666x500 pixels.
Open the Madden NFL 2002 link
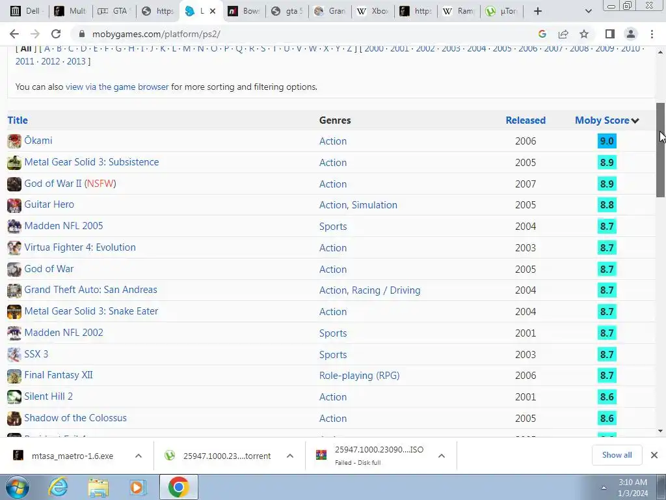pyautogui.click(x=64, y=333)
